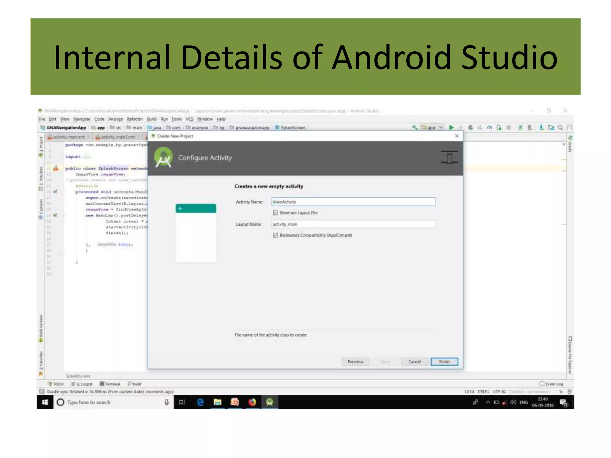
Task: Switch to the activity_main2.xml editor tab
Action: [118, 137]
